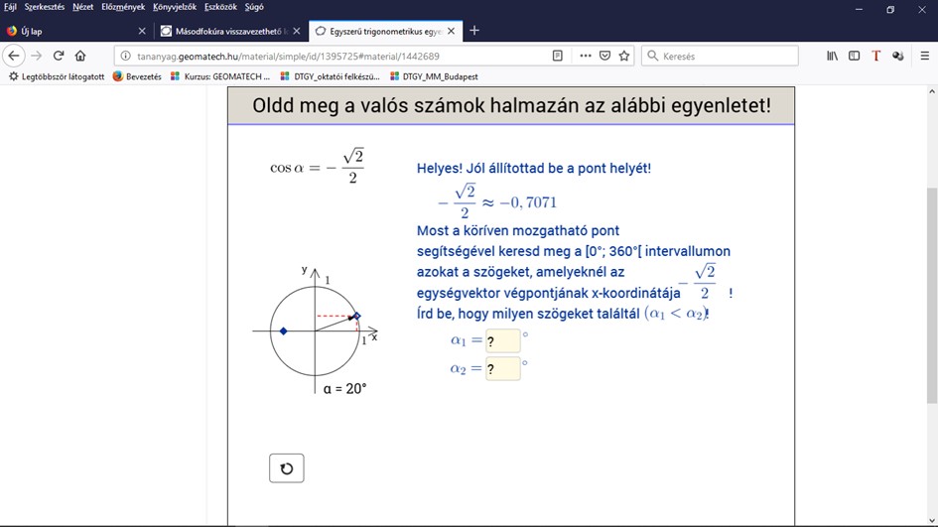
Task: Minimize the Firefox window
Action: tap(859, 10)
